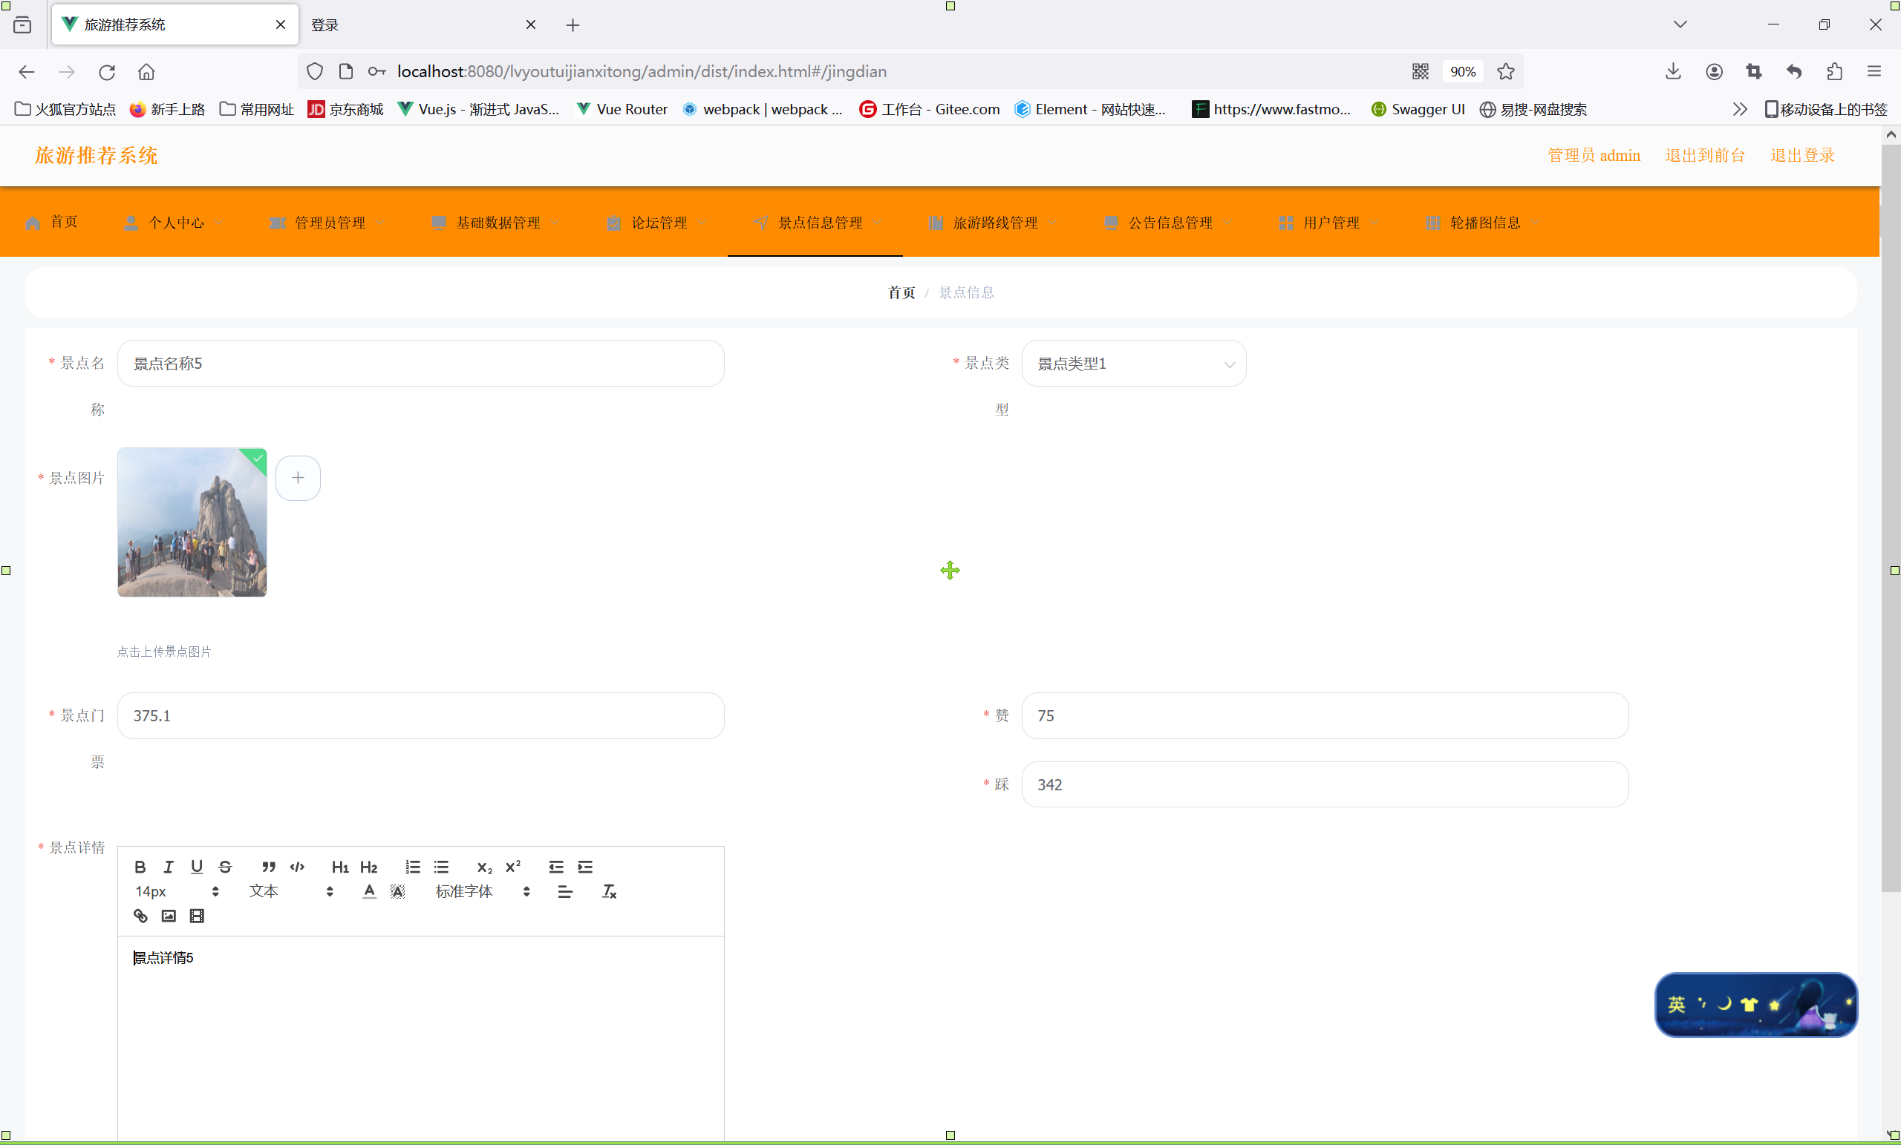Toggle italic text style
The width and height of the screenshot is (1901, 1145).
[168, 867]
